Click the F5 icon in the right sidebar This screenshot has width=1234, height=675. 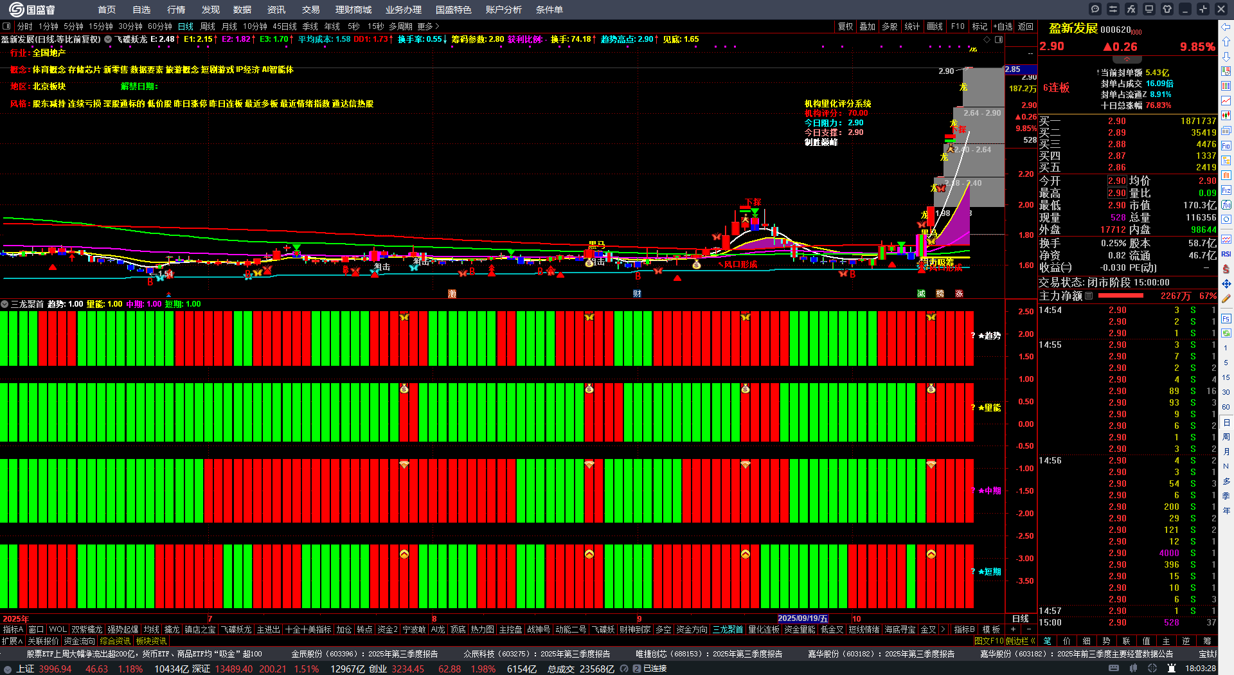click(1226, 318)
